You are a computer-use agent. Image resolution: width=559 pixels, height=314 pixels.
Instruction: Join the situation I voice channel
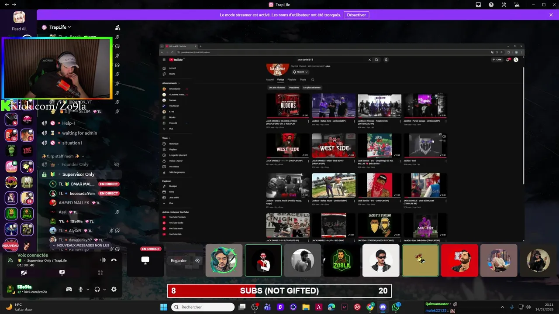72,143
